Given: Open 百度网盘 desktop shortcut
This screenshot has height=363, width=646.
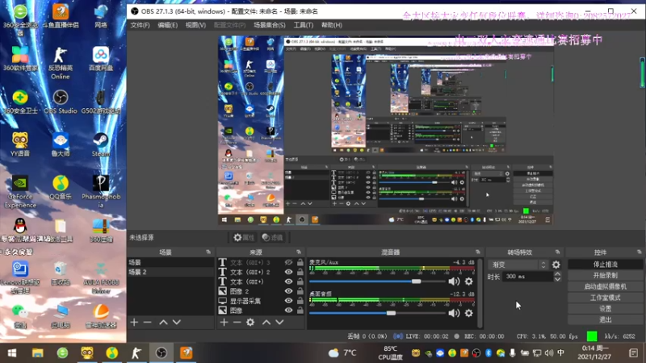Looking at the screenshot, I should point(101,59).
